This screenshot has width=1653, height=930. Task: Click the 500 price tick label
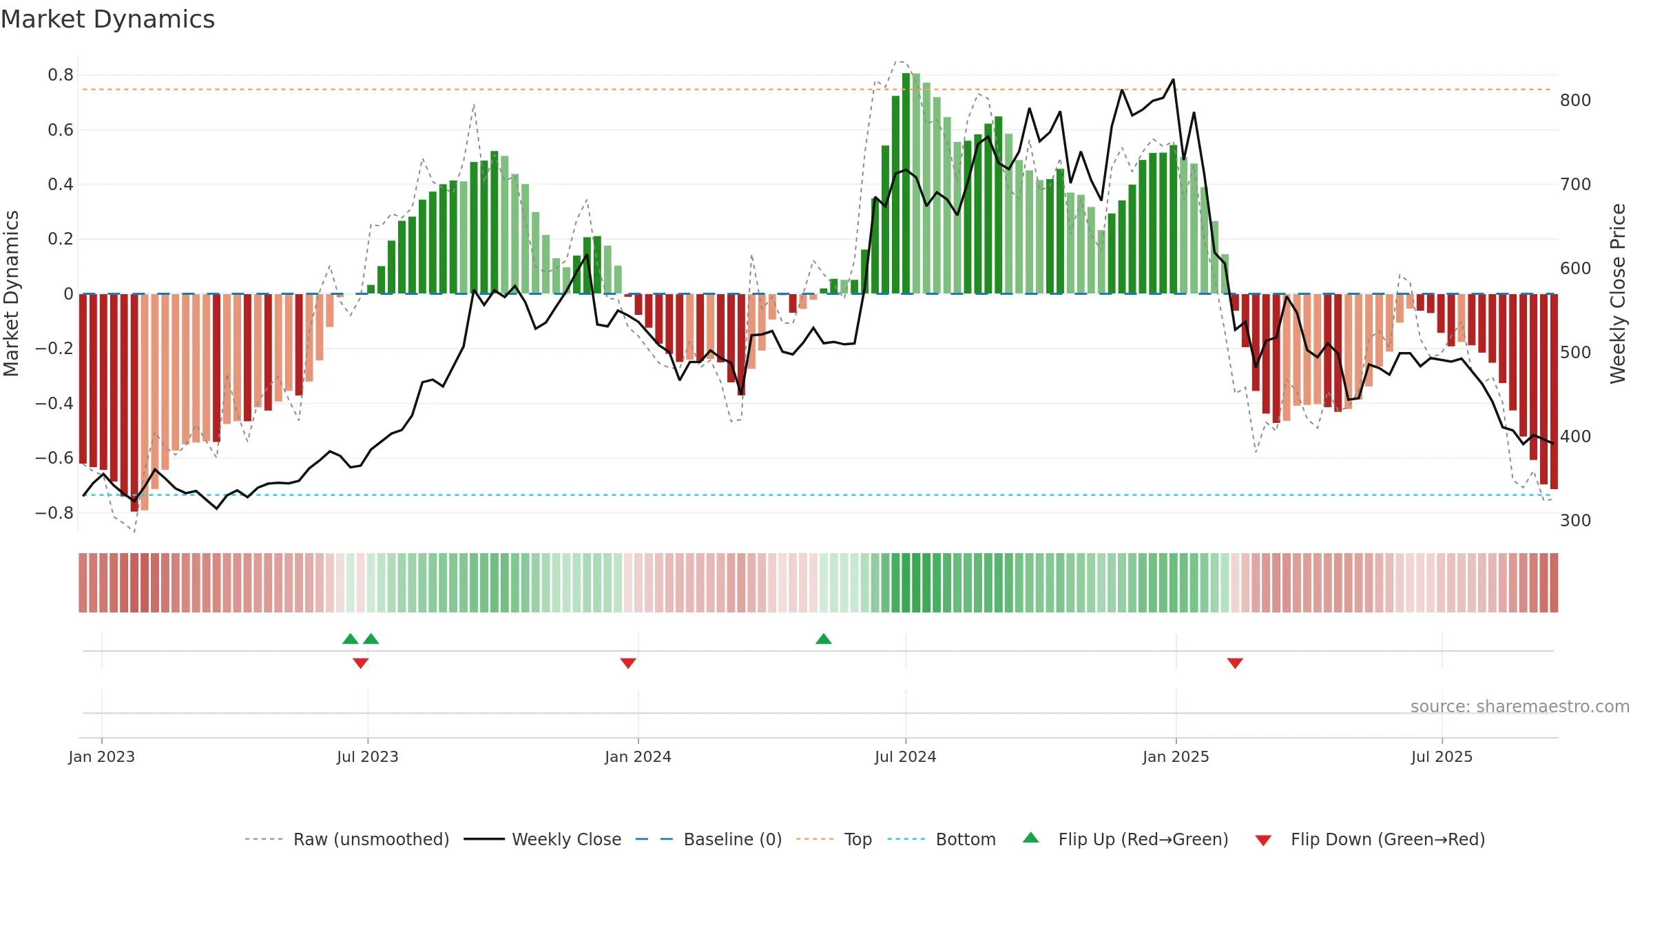(1576, 353)
